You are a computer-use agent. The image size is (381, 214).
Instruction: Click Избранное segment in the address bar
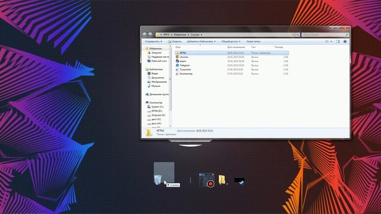pos(180,34)
